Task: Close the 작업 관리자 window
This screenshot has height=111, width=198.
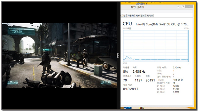Action: pos(189,6)
